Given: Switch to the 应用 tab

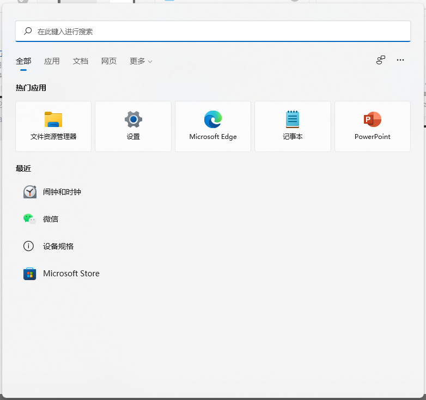Looking at the screenshot, I should pyautogui.click(x=52, y=61).
